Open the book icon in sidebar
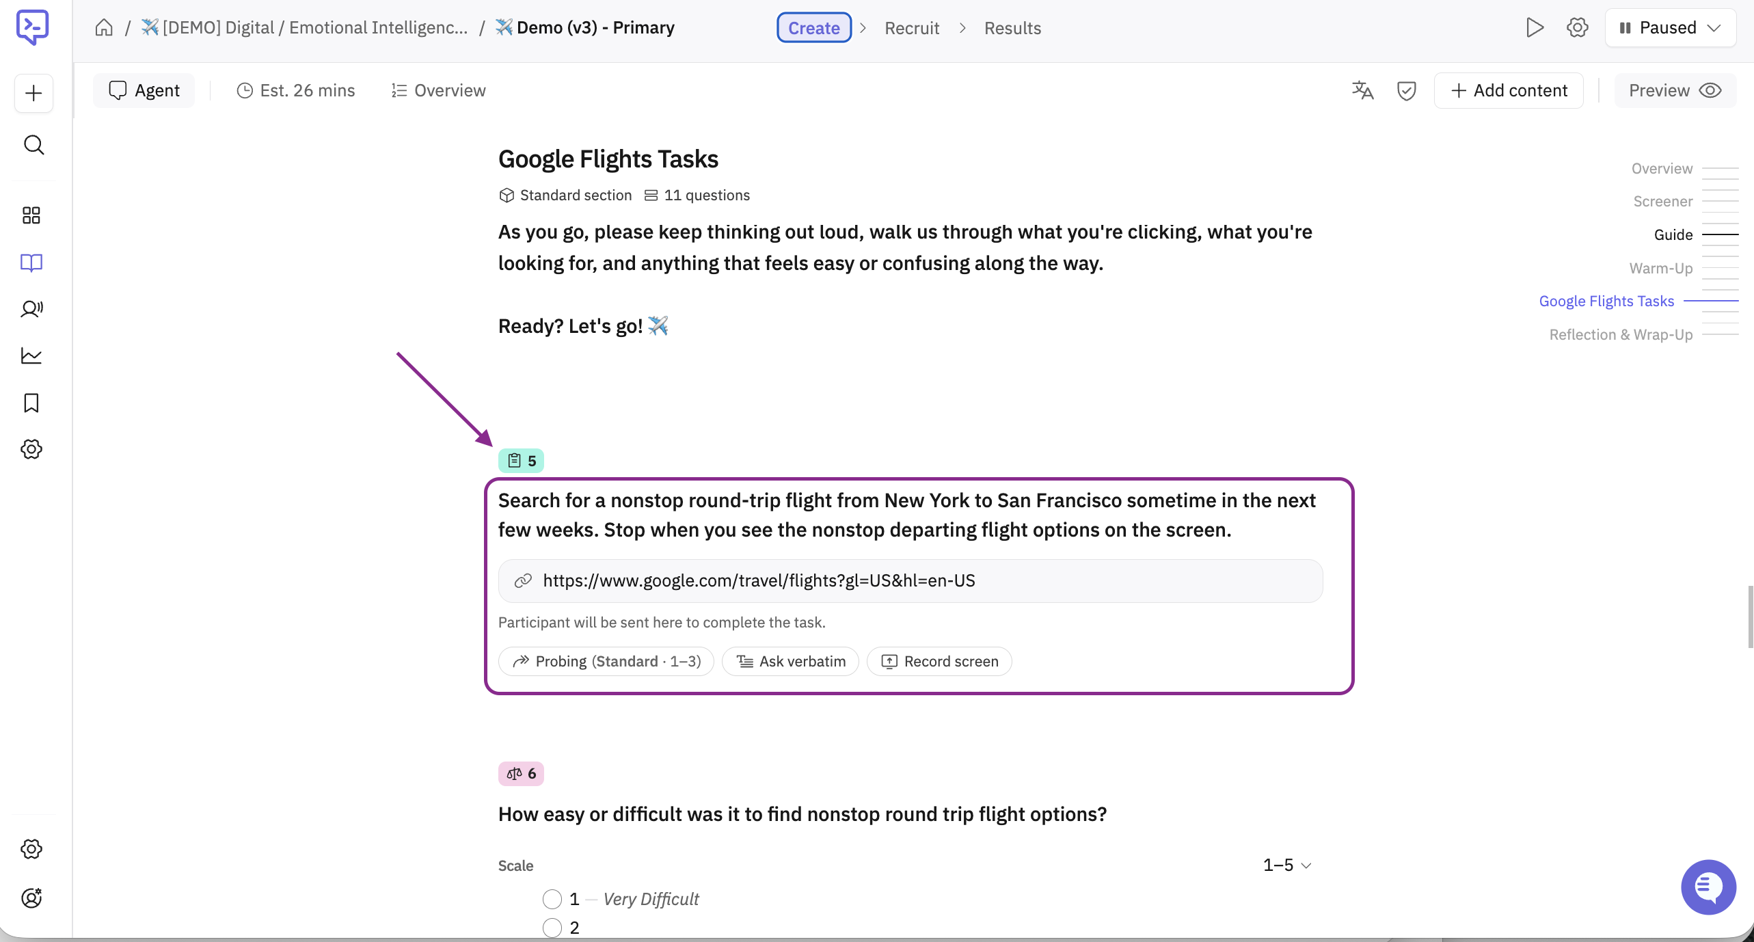1754x942 pixels. coord(31,263)
